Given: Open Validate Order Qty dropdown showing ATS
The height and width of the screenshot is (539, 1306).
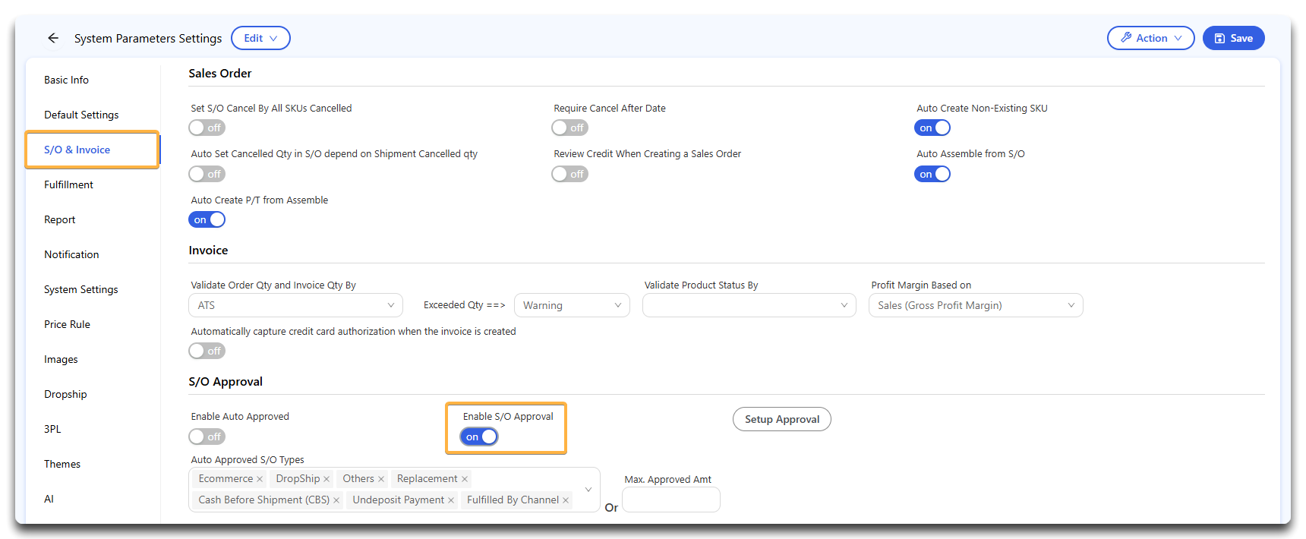Looking at the screenshot, I should [295, 305].
